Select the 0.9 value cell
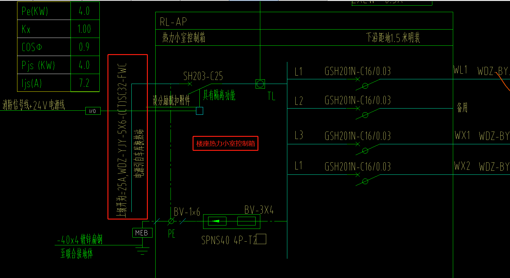The height and width of the screenshot is (278, 510). 85,47
